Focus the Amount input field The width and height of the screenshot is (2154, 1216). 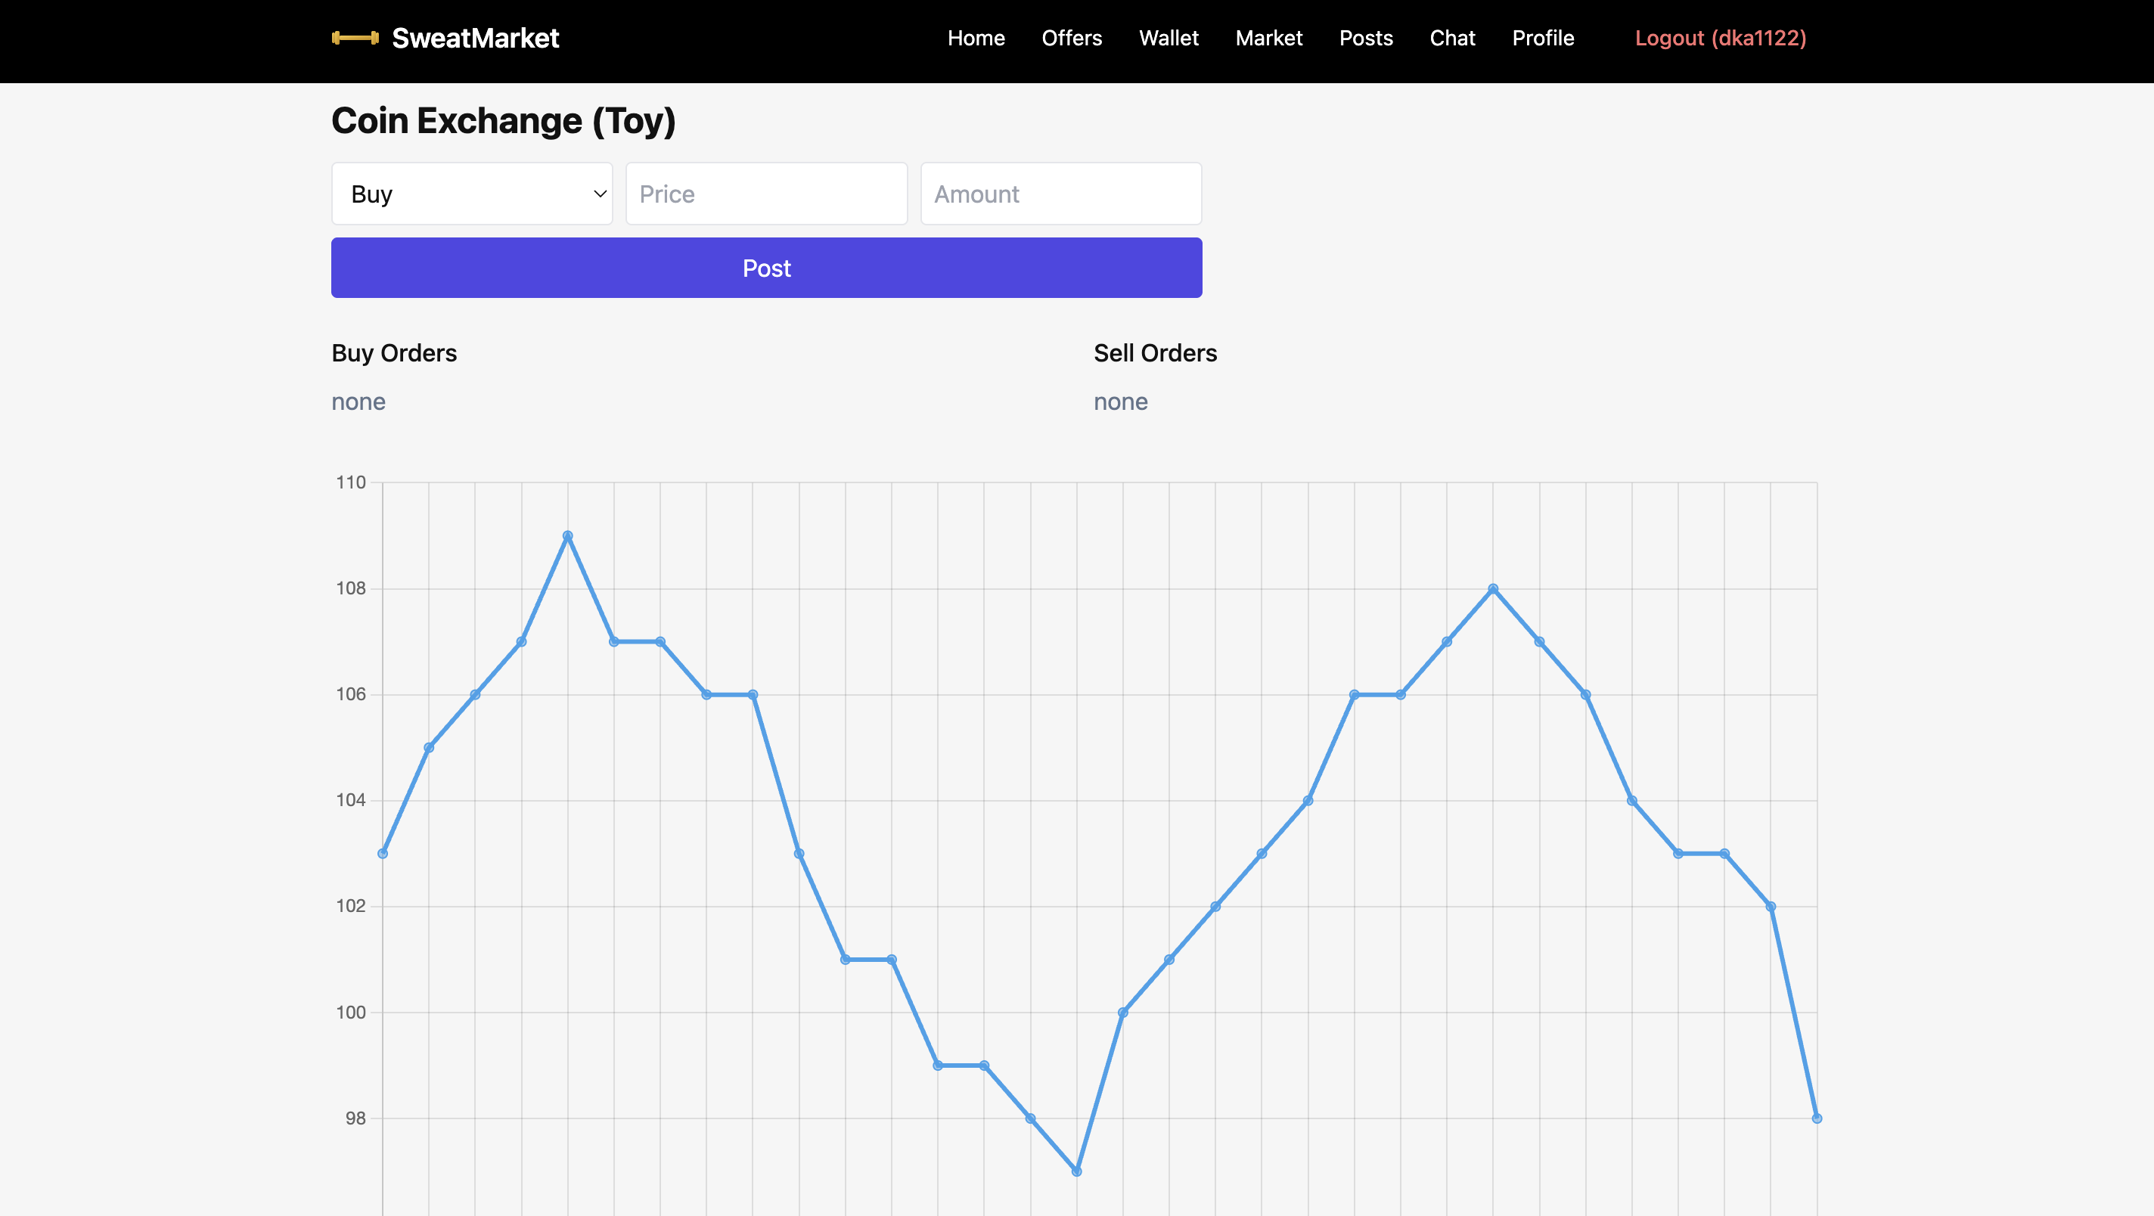pos(1060,194)
